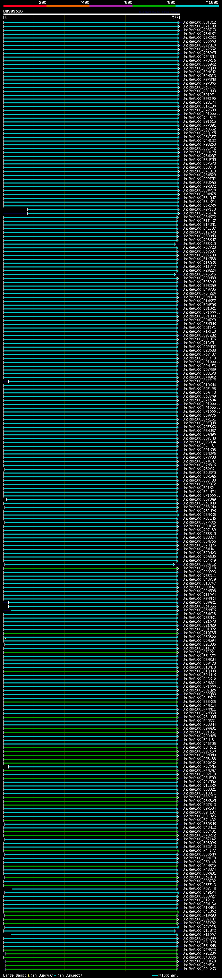
Task: Click the Large gaps legend text
Action: pyautogui.click(x=43, y=975)
